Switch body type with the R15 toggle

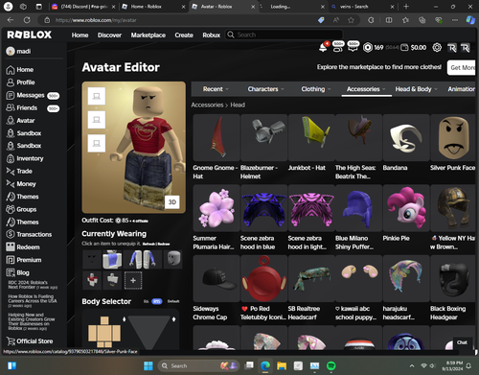pos(157,301)
